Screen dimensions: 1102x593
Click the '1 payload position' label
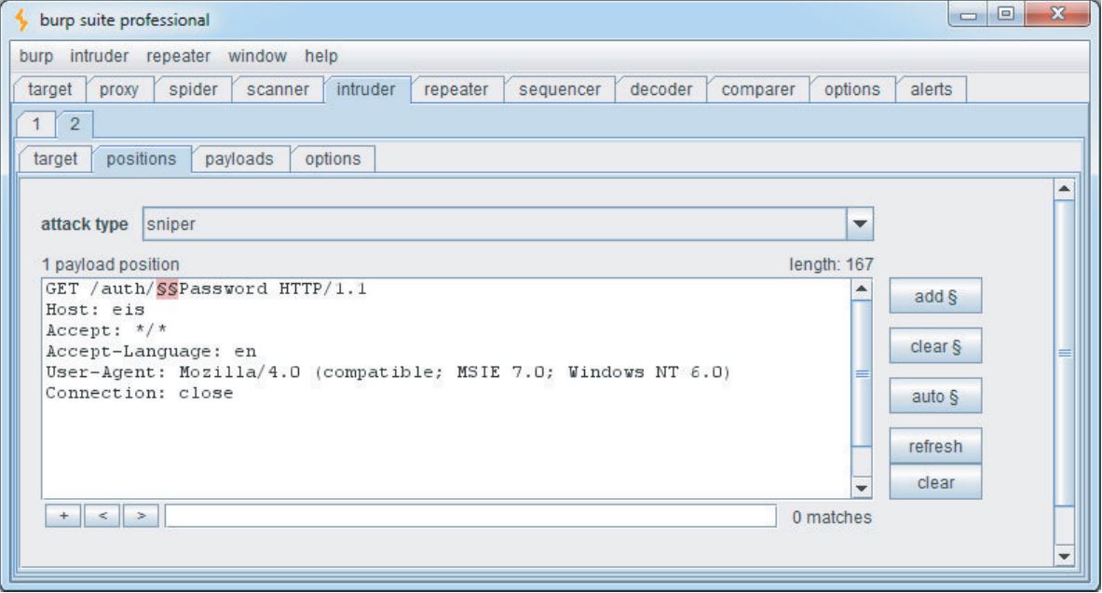(x=110, y=265)
